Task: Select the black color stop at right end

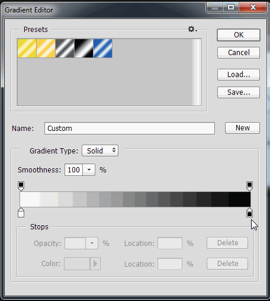Action: pyautogui.click(x=250, y=212)
